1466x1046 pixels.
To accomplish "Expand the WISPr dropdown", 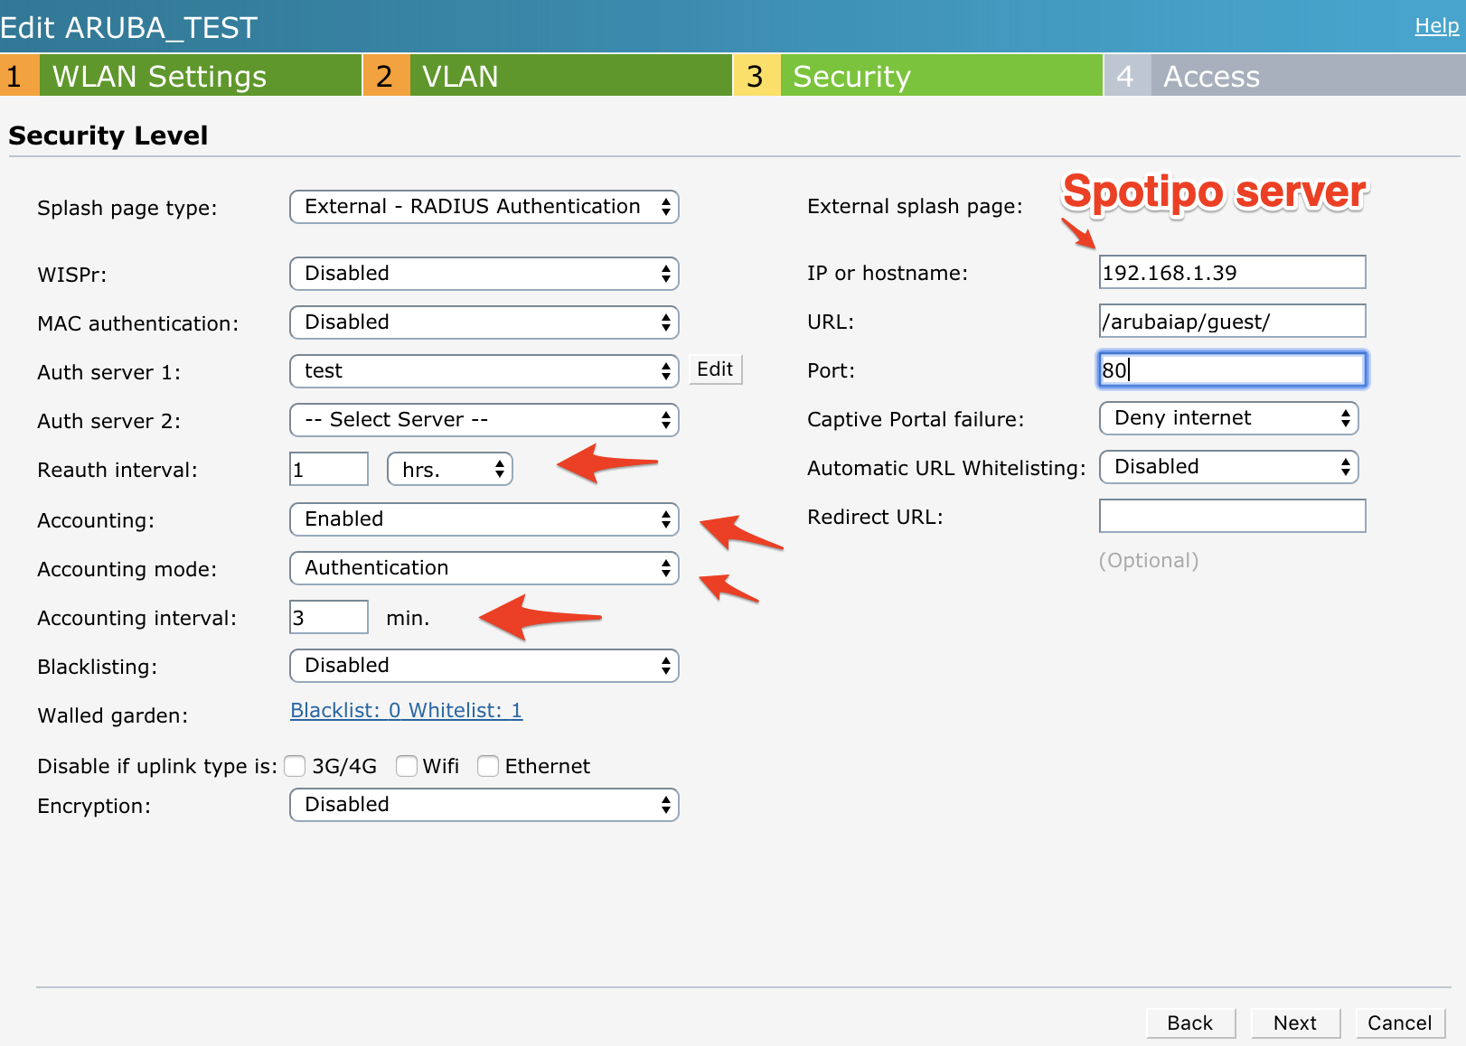I will (x=484, y=274).
